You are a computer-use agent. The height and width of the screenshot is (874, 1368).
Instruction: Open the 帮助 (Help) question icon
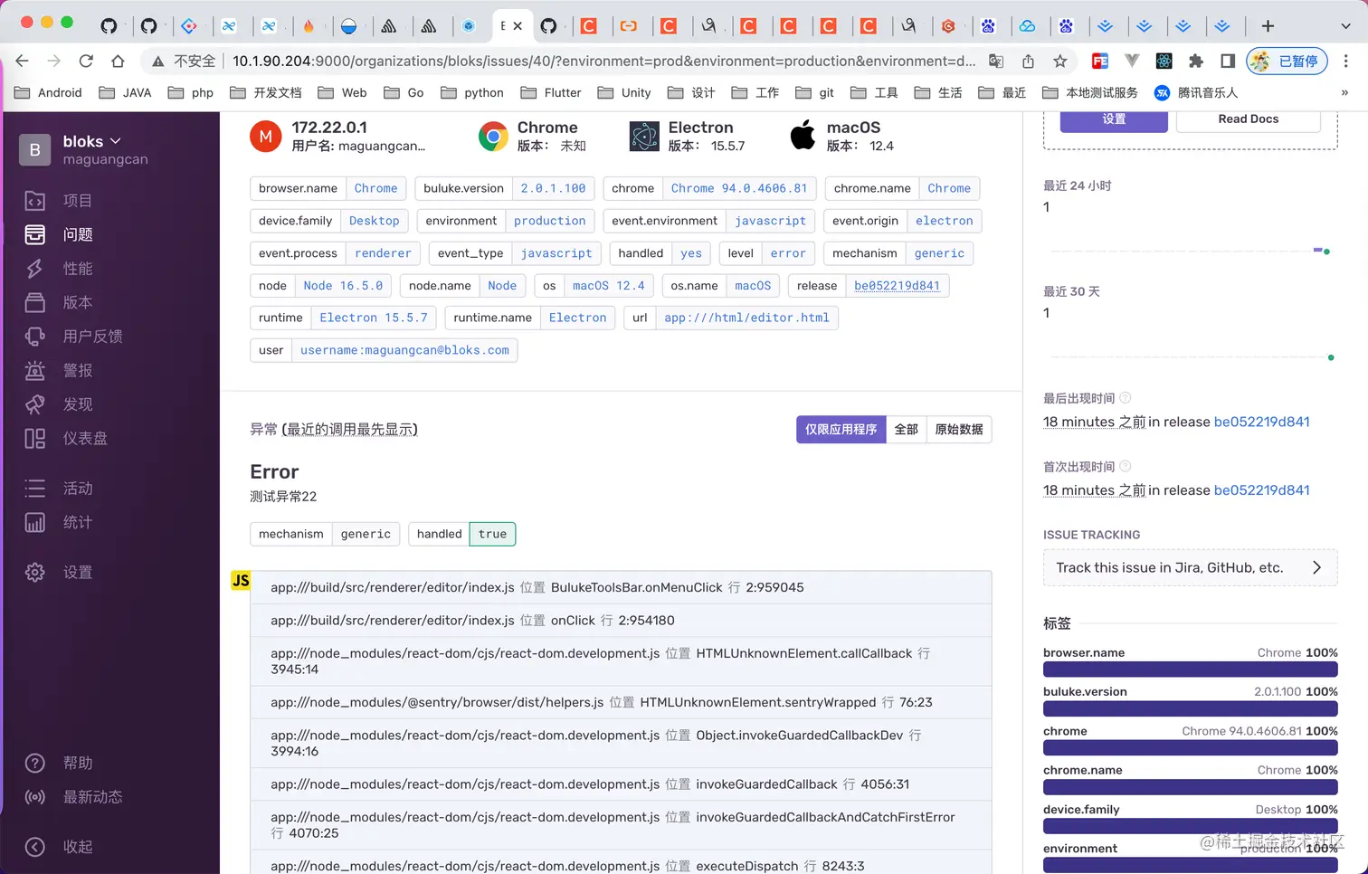(x=34, y=763)
